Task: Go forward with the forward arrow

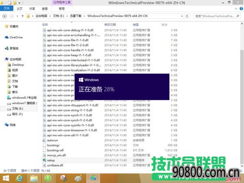Action: tap(11, 16)
